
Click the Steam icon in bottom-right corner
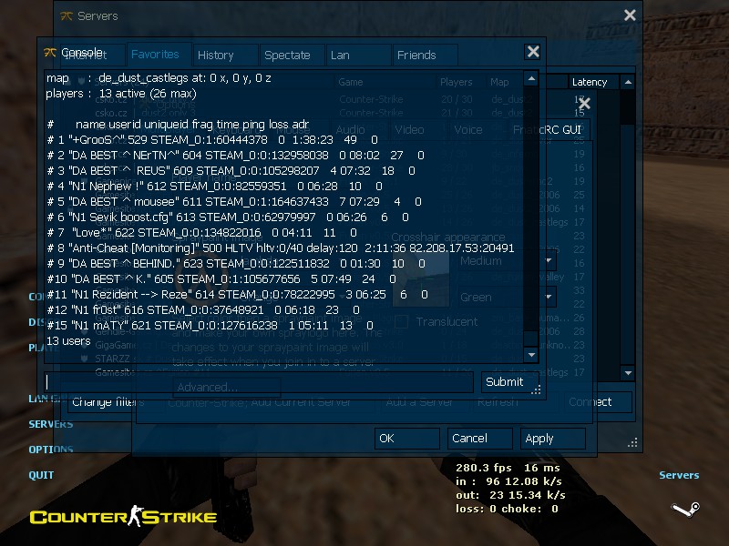[683, 510]
